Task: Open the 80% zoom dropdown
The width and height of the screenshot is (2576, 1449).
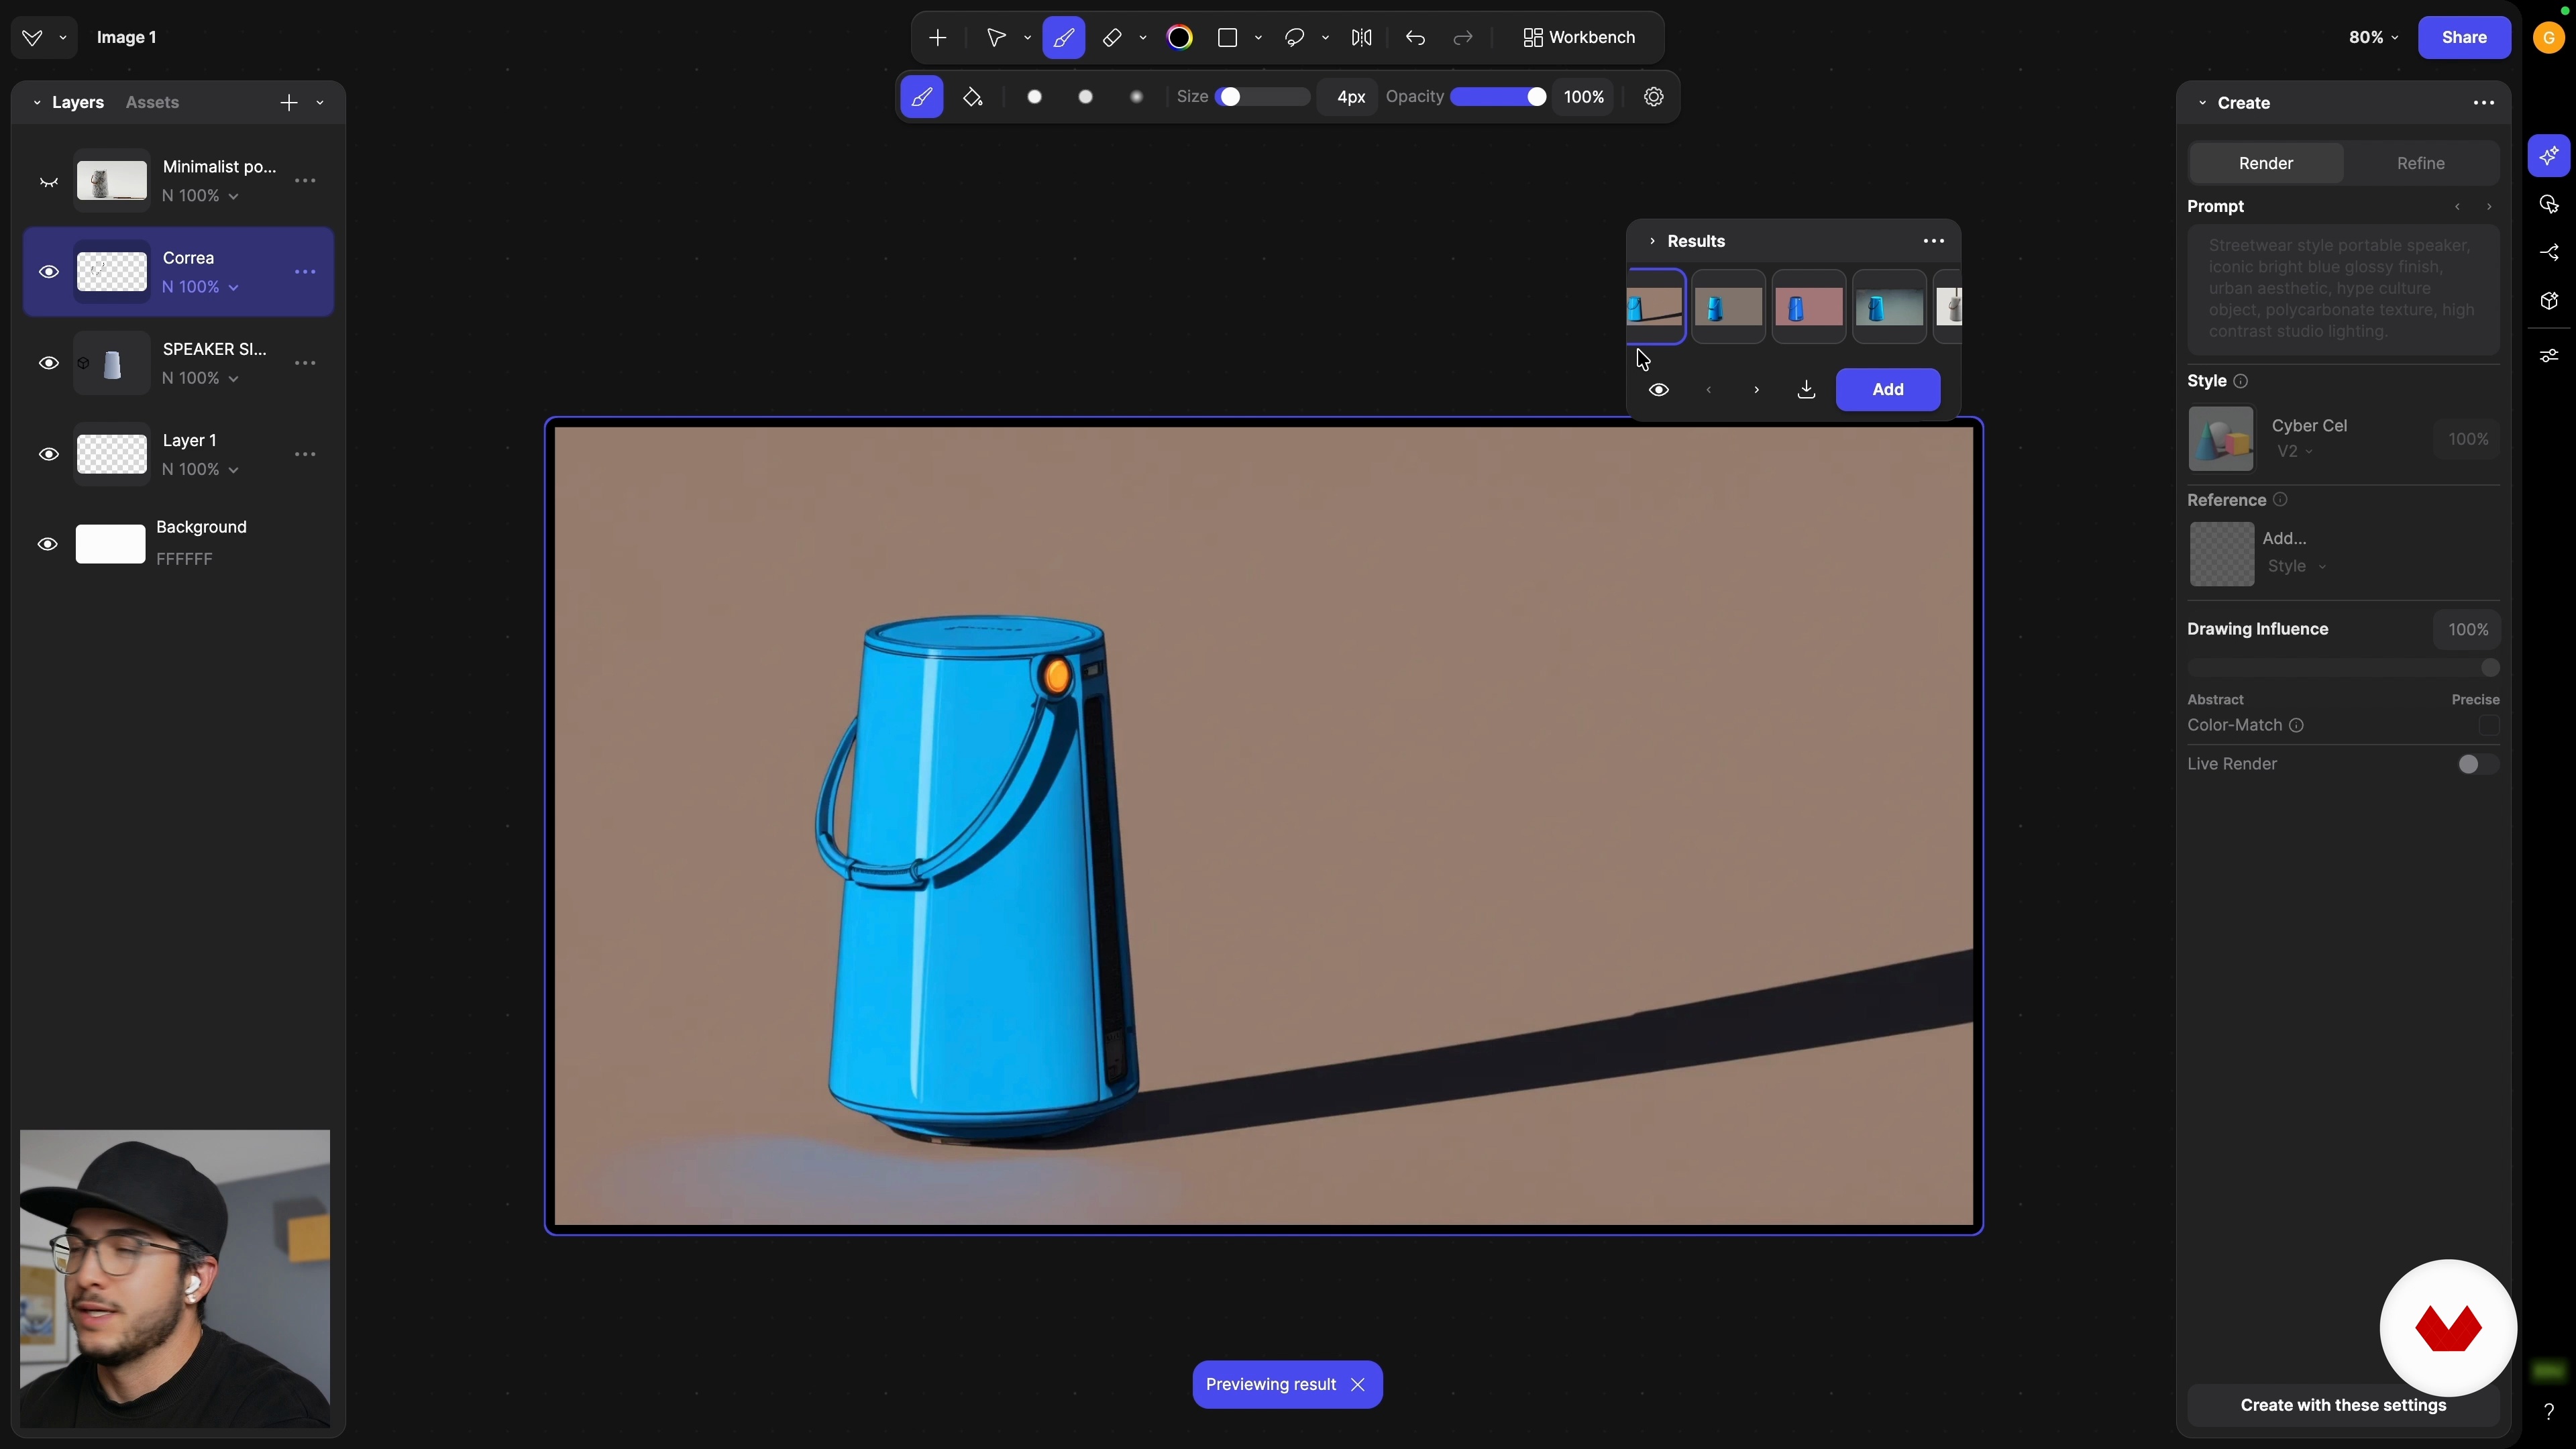Action: pos(2373,38)
